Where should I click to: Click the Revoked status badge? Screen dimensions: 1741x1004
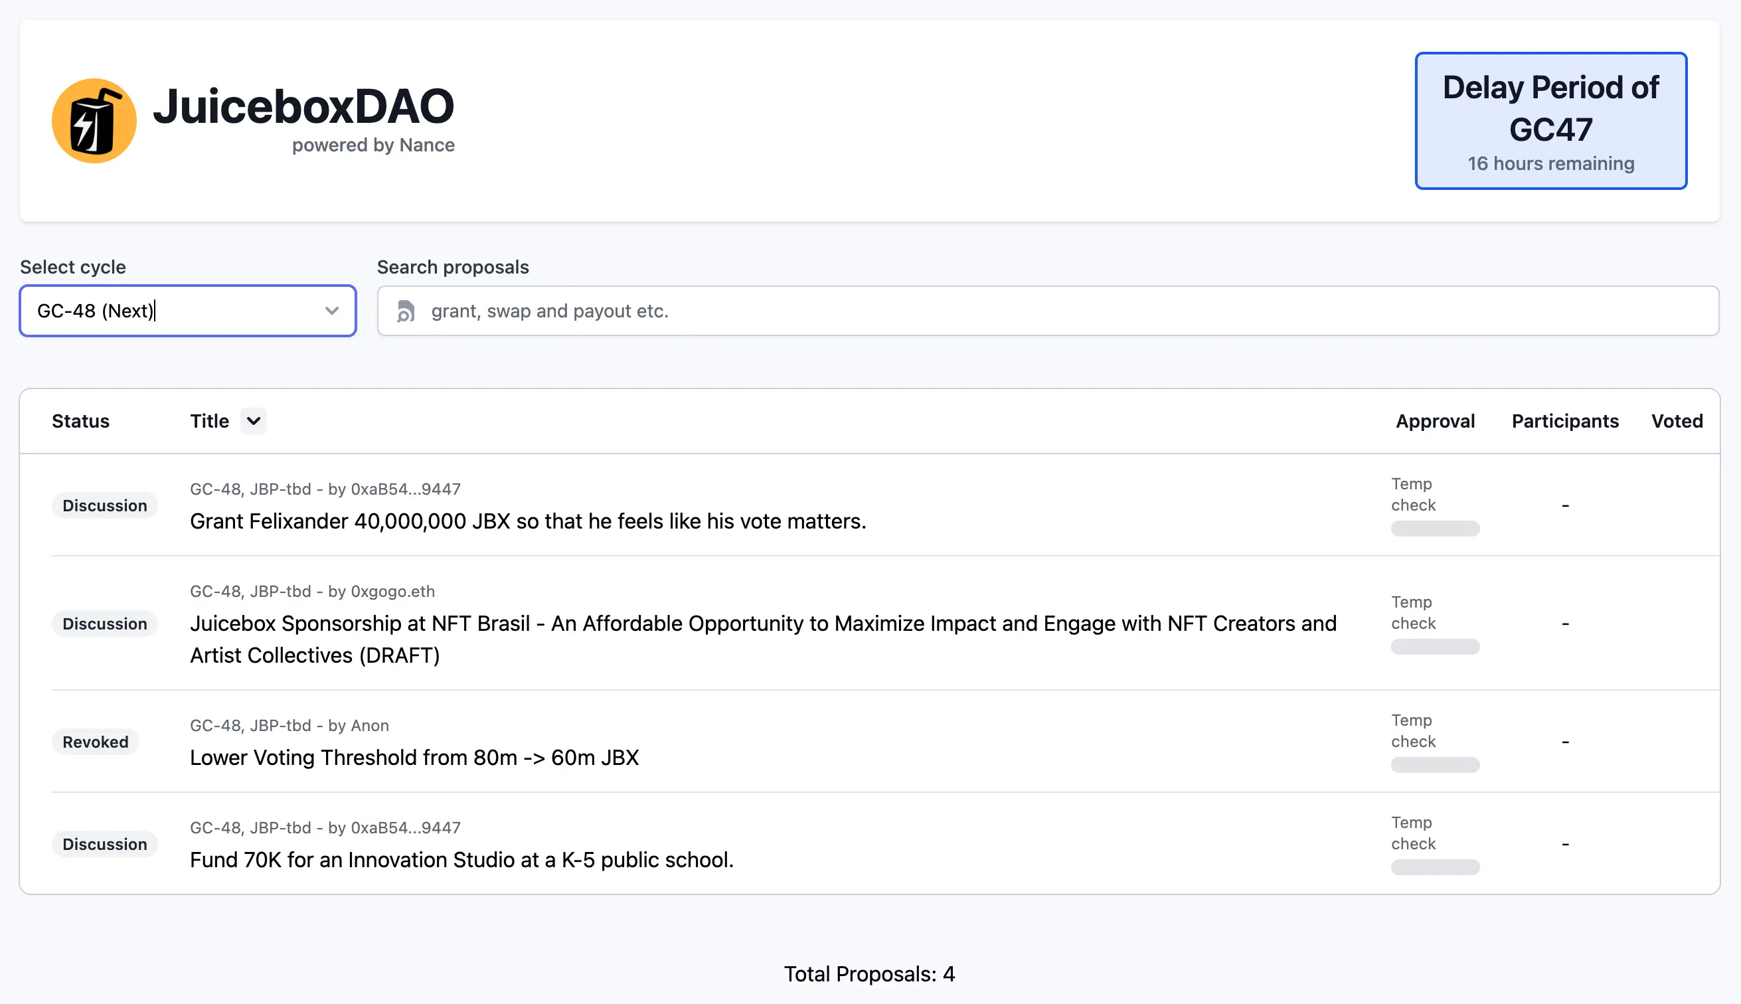pos(96,741)
